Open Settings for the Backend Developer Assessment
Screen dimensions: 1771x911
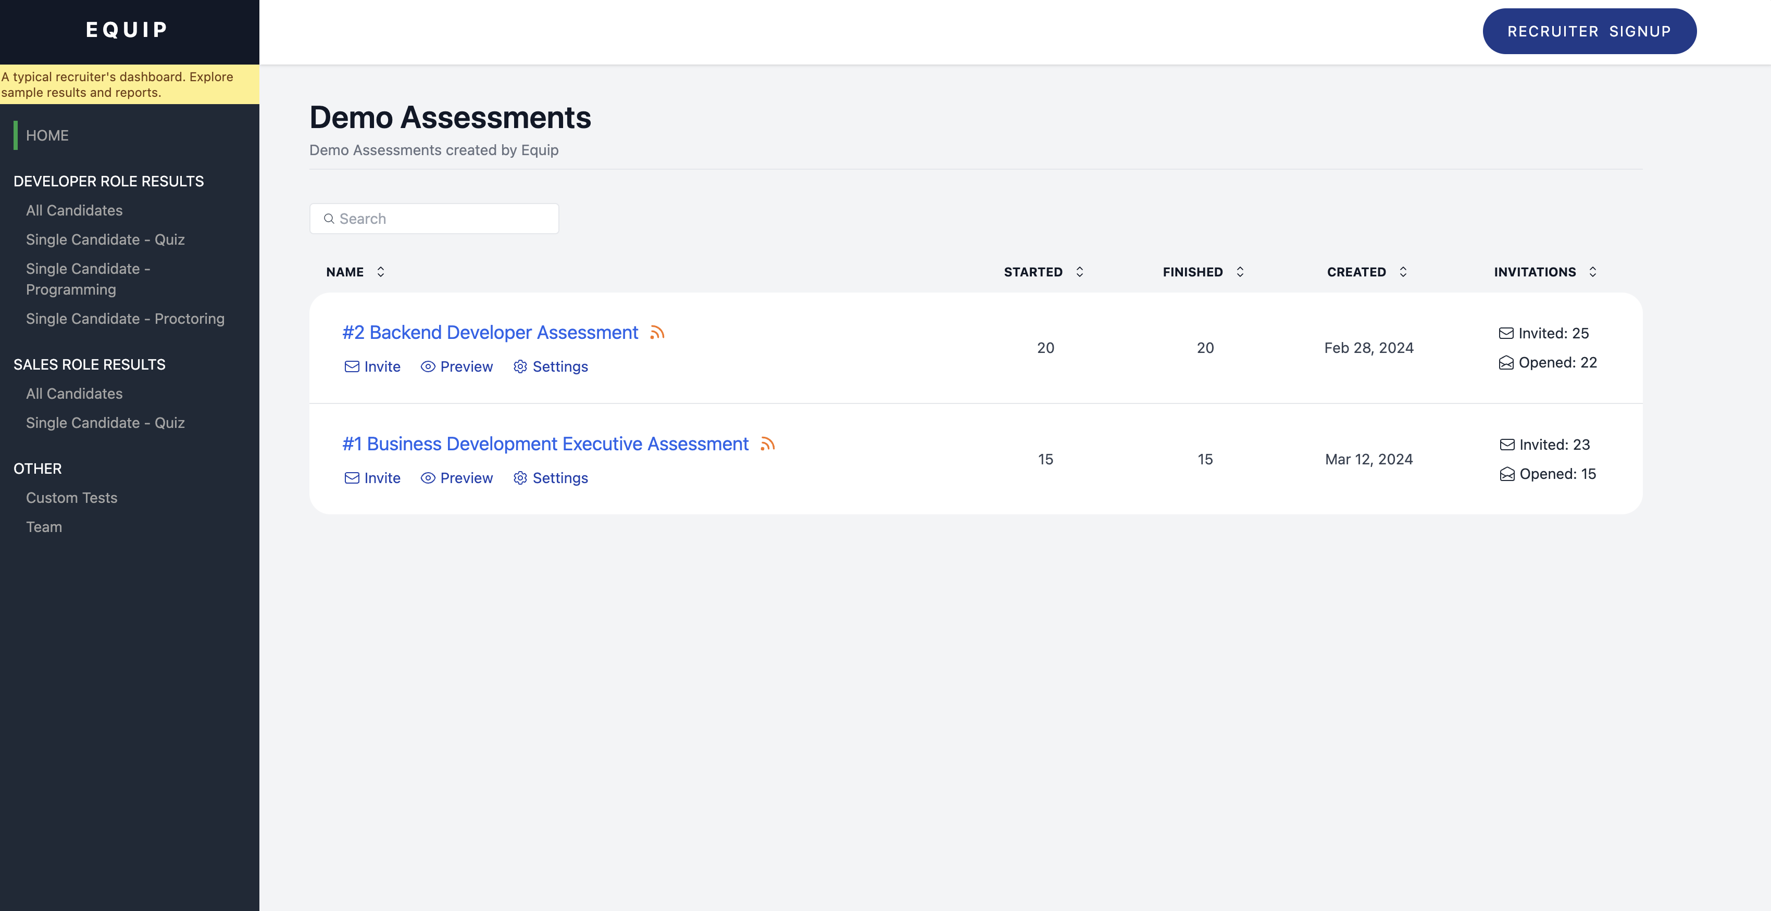(551, 367)
